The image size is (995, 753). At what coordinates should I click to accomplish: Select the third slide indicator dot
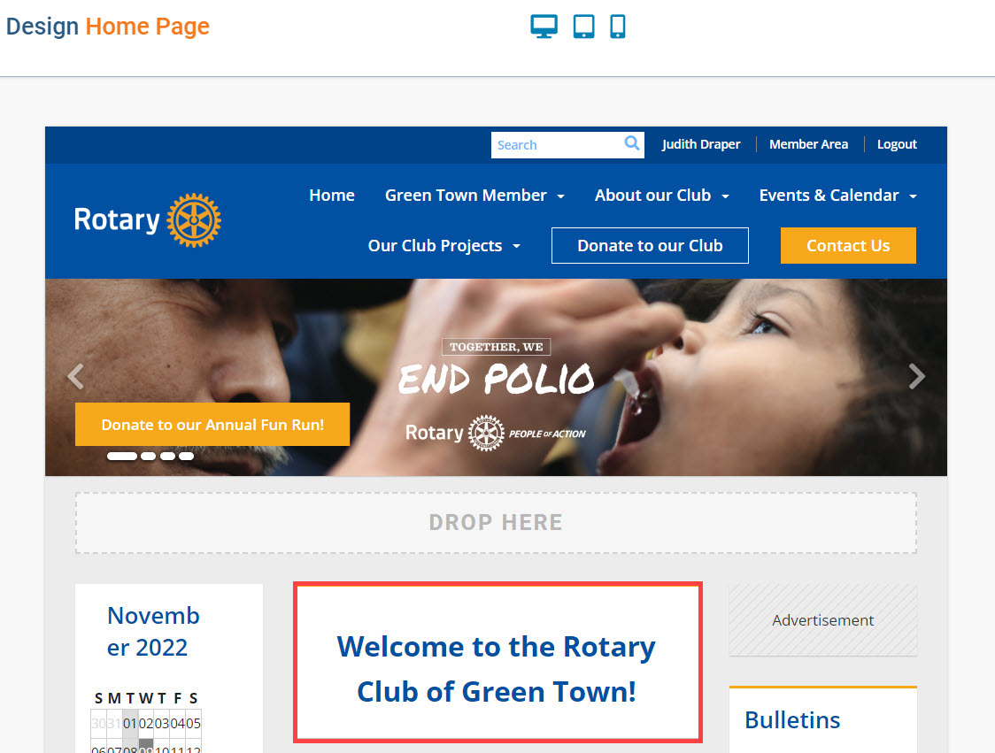[167, 456]
